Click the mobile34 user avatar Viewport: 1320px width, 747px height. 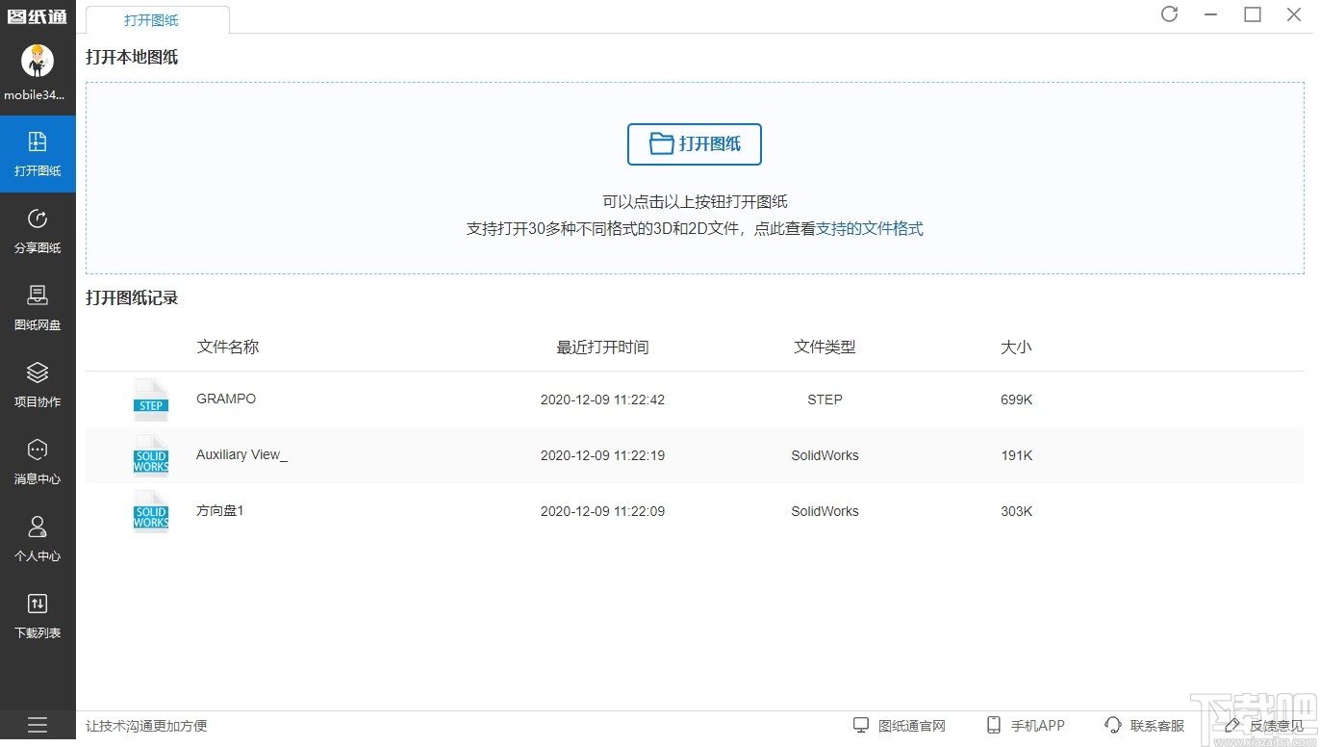coord(38,61)
